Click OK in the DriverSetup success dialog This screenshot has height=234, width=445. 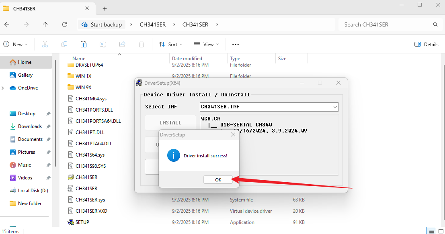pyautogui.click(x=218, y=179)
